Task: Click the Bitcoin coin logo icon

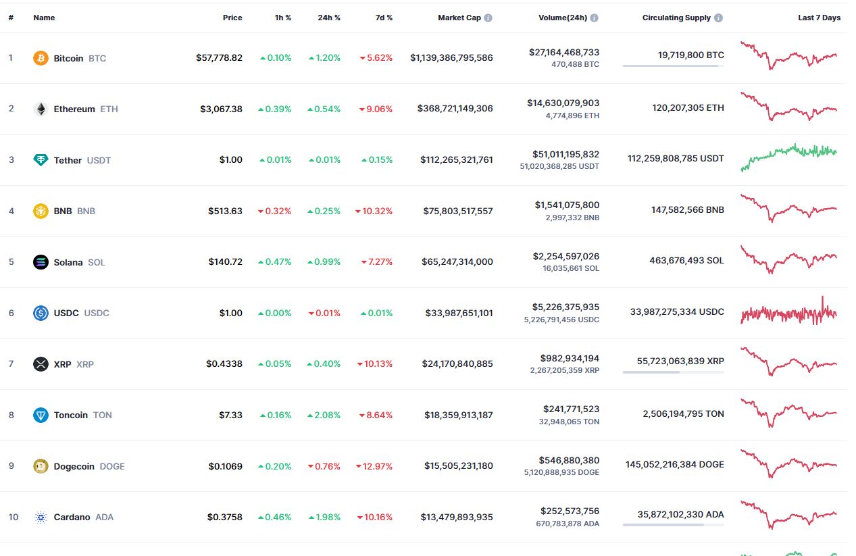Action: pyautogui.click(x=41, y=58)
